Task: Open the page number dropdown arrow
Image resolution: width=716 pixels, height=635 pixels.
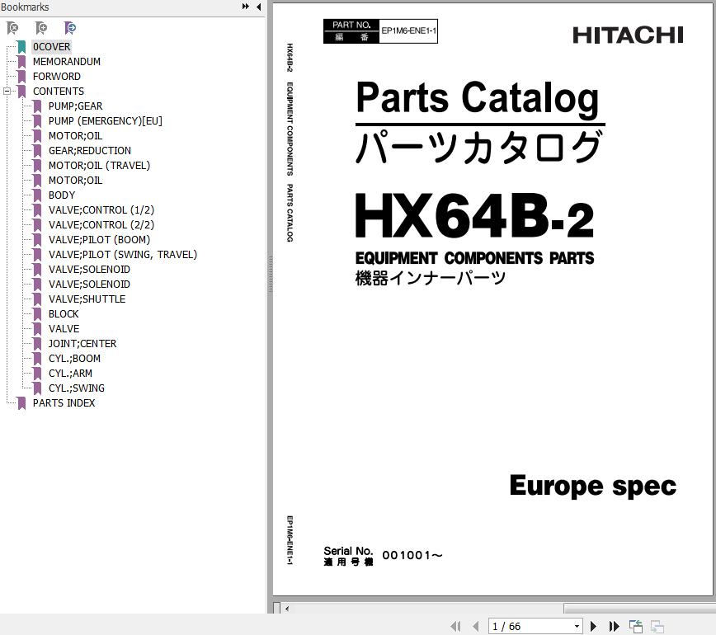Action: pos(577,627)
